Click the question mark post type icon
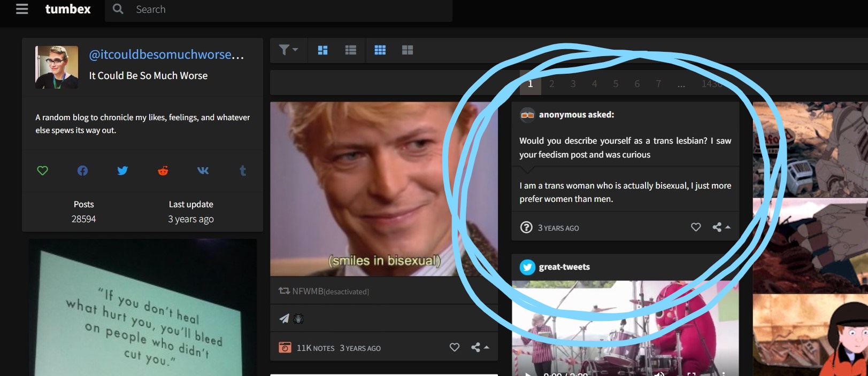This screenshot has height=376, width=868. coord(526,228)
